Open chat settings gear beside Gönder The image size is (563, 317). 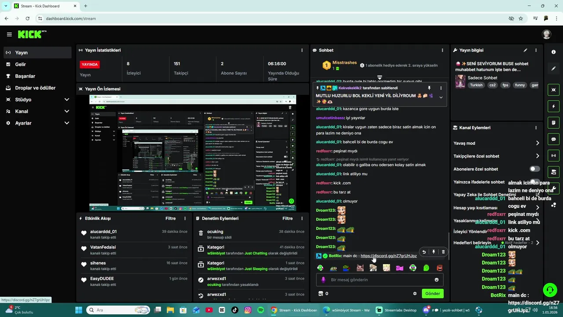415,294
